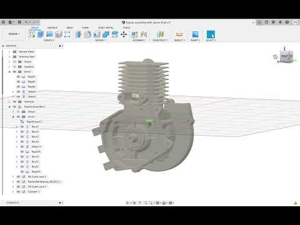The image size is (300, 225).
Task: Switch to the MESH tab
Action: click(x=70, y=27)
